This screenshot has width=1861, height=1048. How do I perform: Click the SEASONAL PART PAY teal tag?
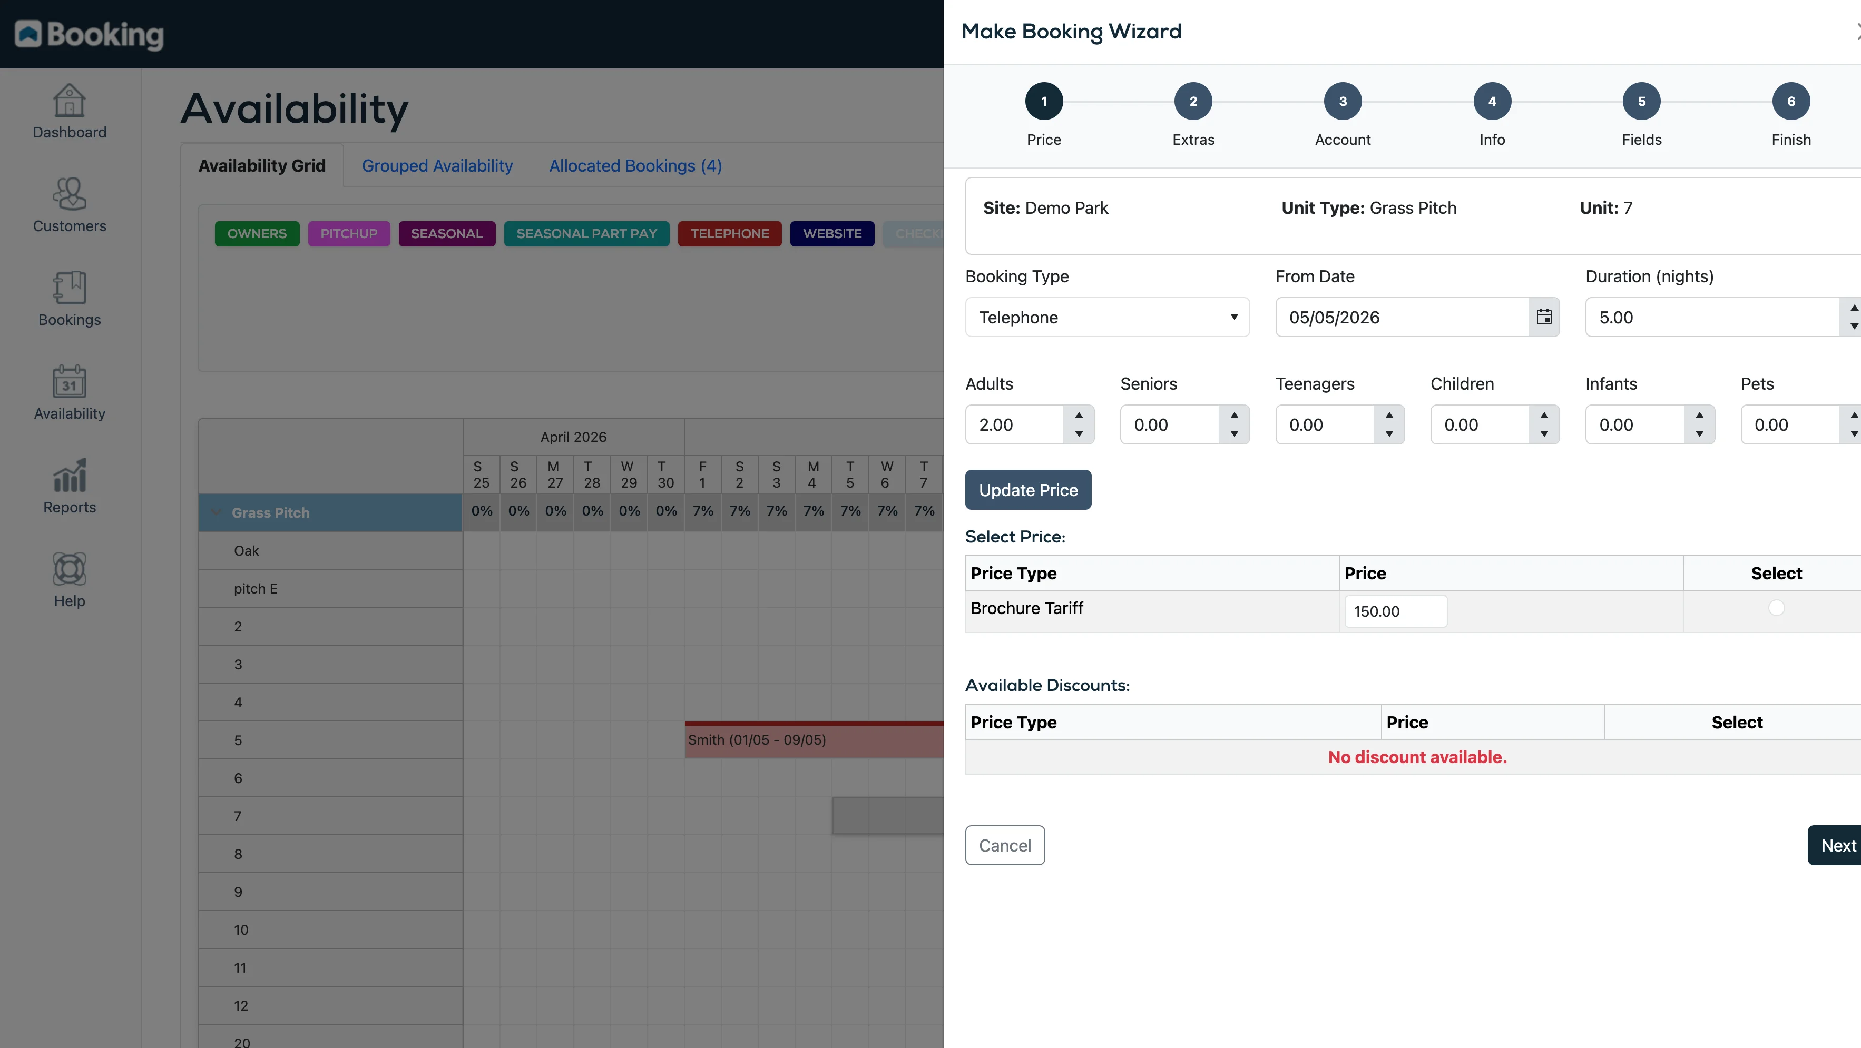point(586,233)
